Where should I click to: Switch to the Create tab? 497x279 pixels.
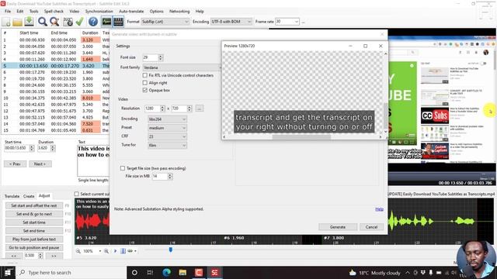(x=29, y=196)
